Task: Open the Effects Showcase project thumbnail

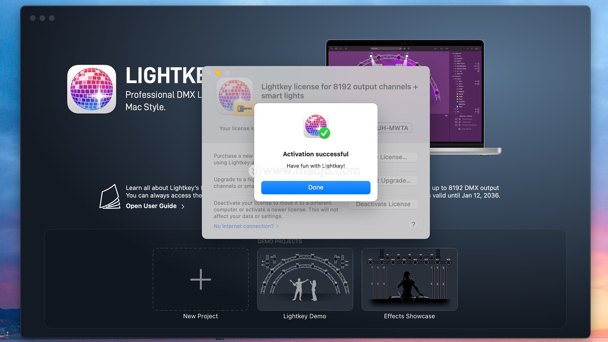Action: click(x=409, y=279)
